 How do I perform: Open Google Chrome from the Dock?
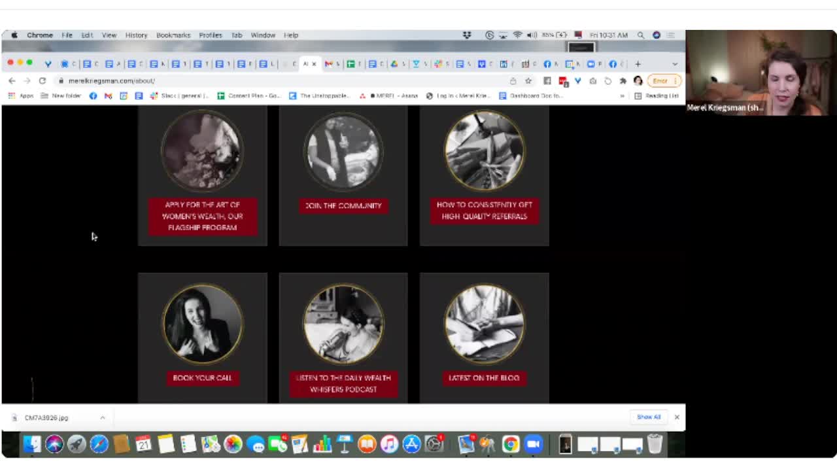[x=511, y=444]
